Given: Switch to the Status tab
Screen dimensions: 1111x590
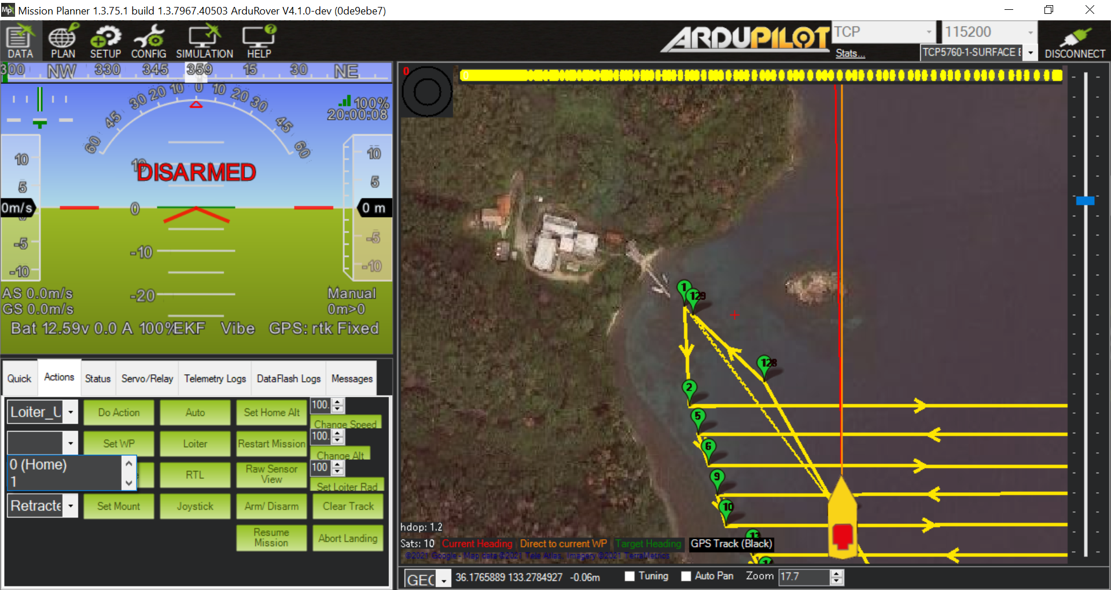Looking at the screenshot, I should click(x=98, y=379).
